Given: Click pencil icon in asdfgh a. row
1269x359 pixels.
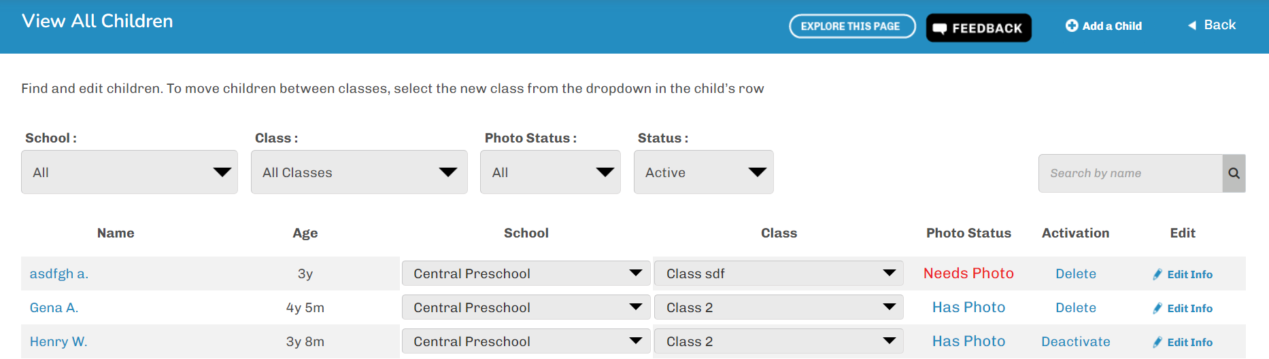Looking at the screenshot, I should coord(1157,274).
